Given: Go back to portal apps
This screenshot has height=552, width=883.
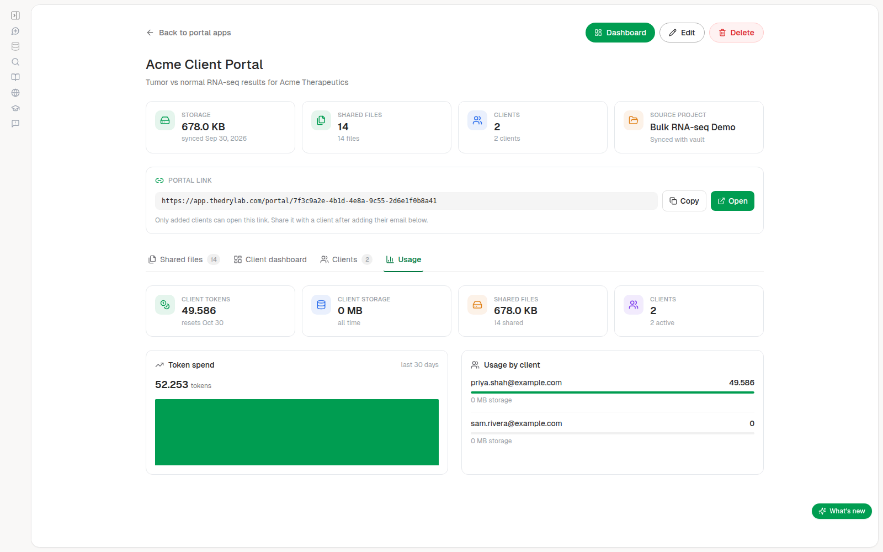Looking at the screenshot, I should pos(189,33).
